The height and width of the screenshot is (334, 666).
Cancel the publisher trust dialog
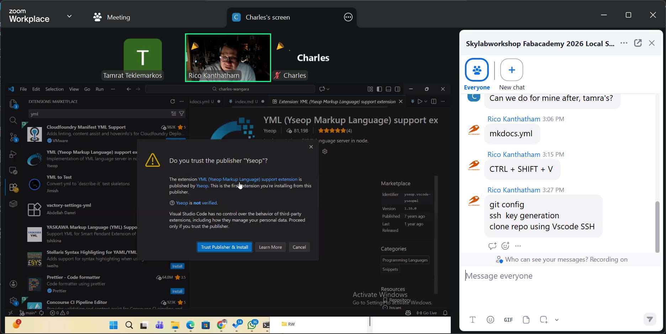pyautogui.click(x=299, y=247)
